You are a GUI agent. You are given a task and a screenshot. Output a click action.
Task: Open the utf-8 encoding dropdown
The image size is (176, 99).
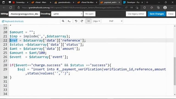pos(67,14)
